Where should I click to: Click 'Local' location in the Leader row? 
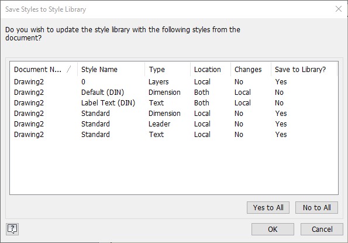pos(202,124)
